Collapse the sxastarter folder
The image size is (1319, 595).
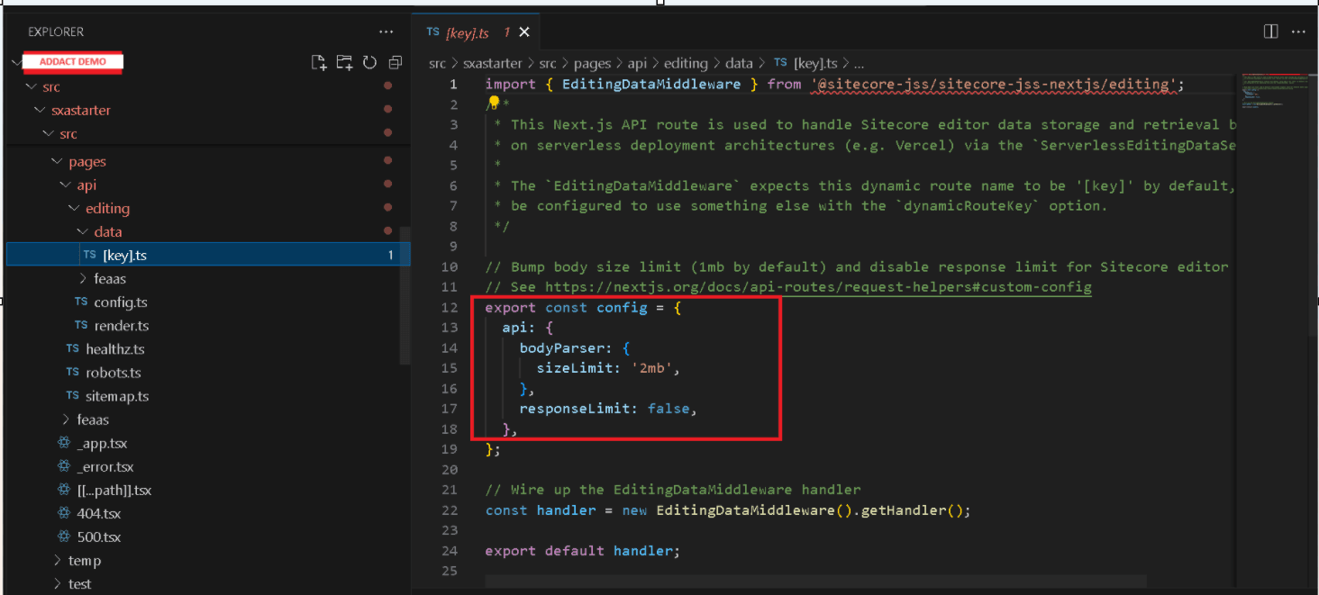click(40, 111)
